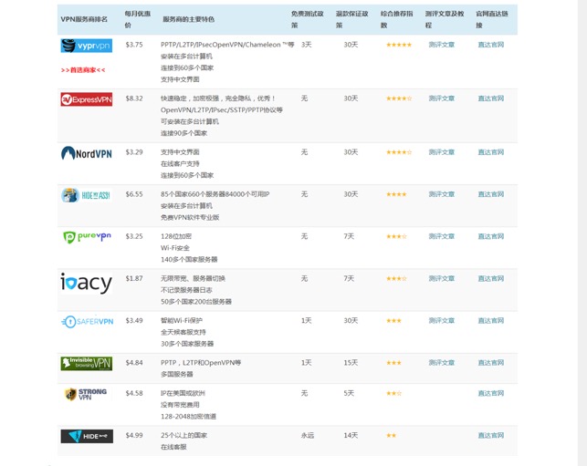
Task: Open review article for VyprVPN row
Action: 442,45
